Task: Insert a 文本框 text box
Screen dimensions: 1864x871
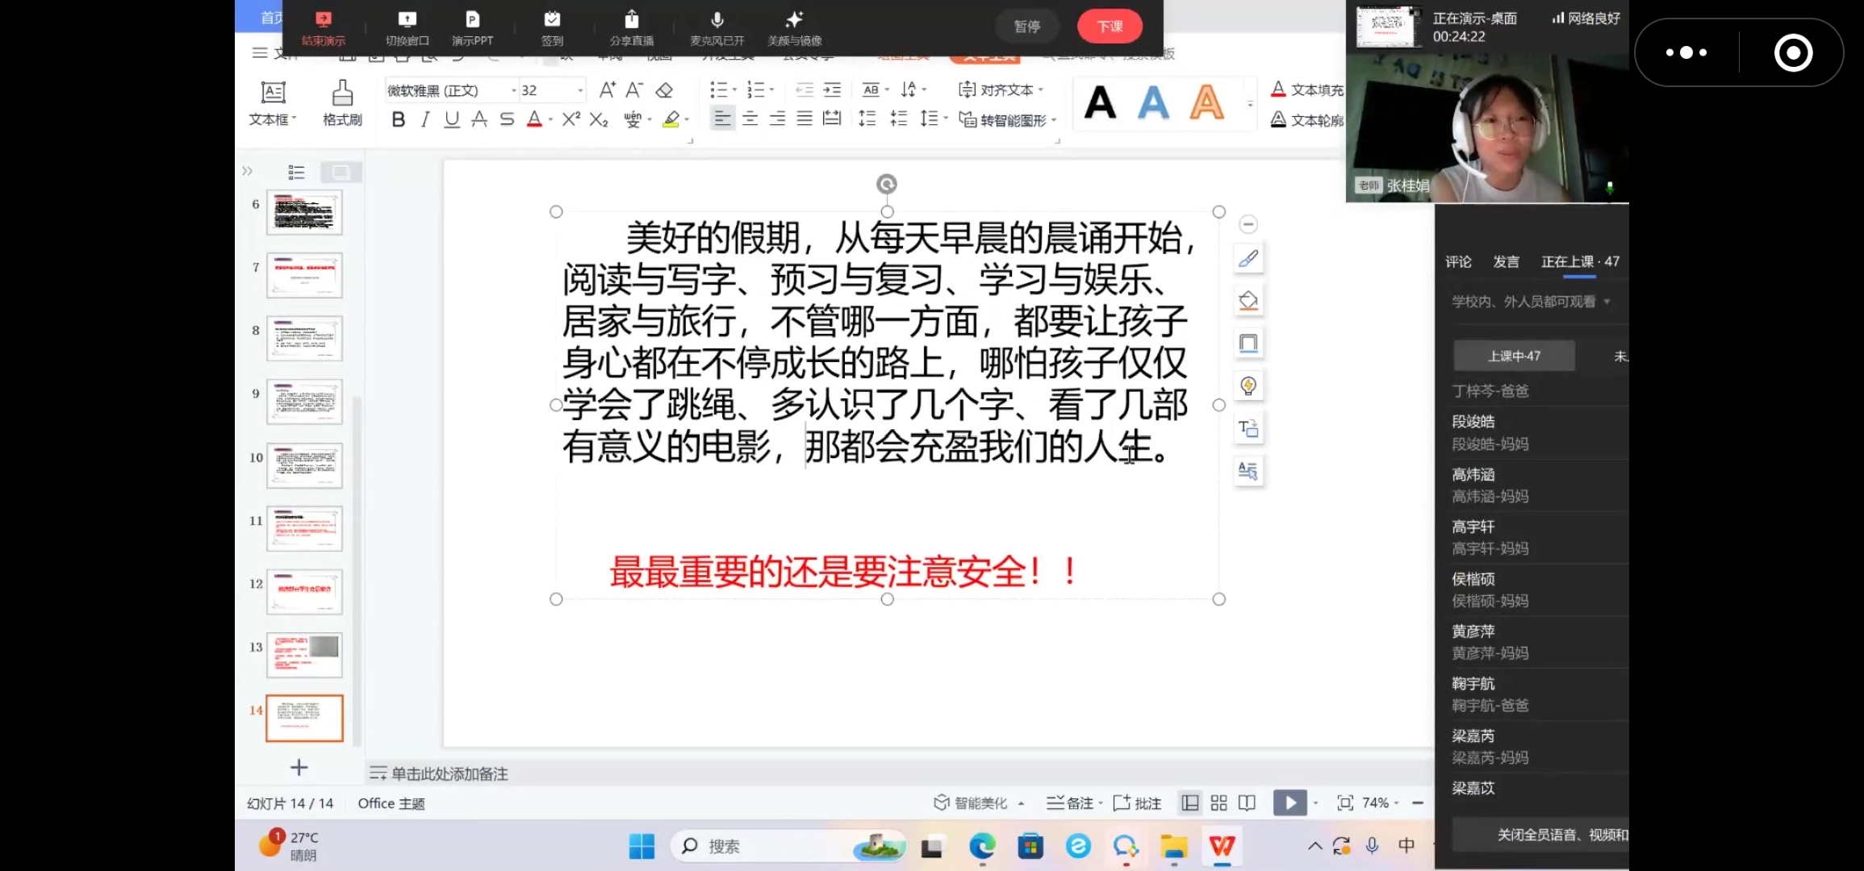Action: point(273,103)
